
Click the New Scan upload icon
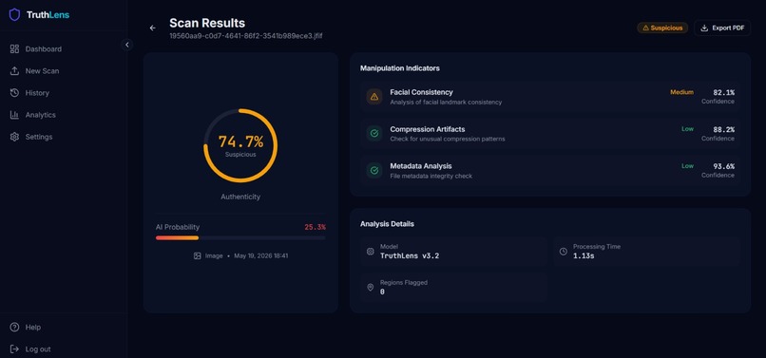(14, 71)
